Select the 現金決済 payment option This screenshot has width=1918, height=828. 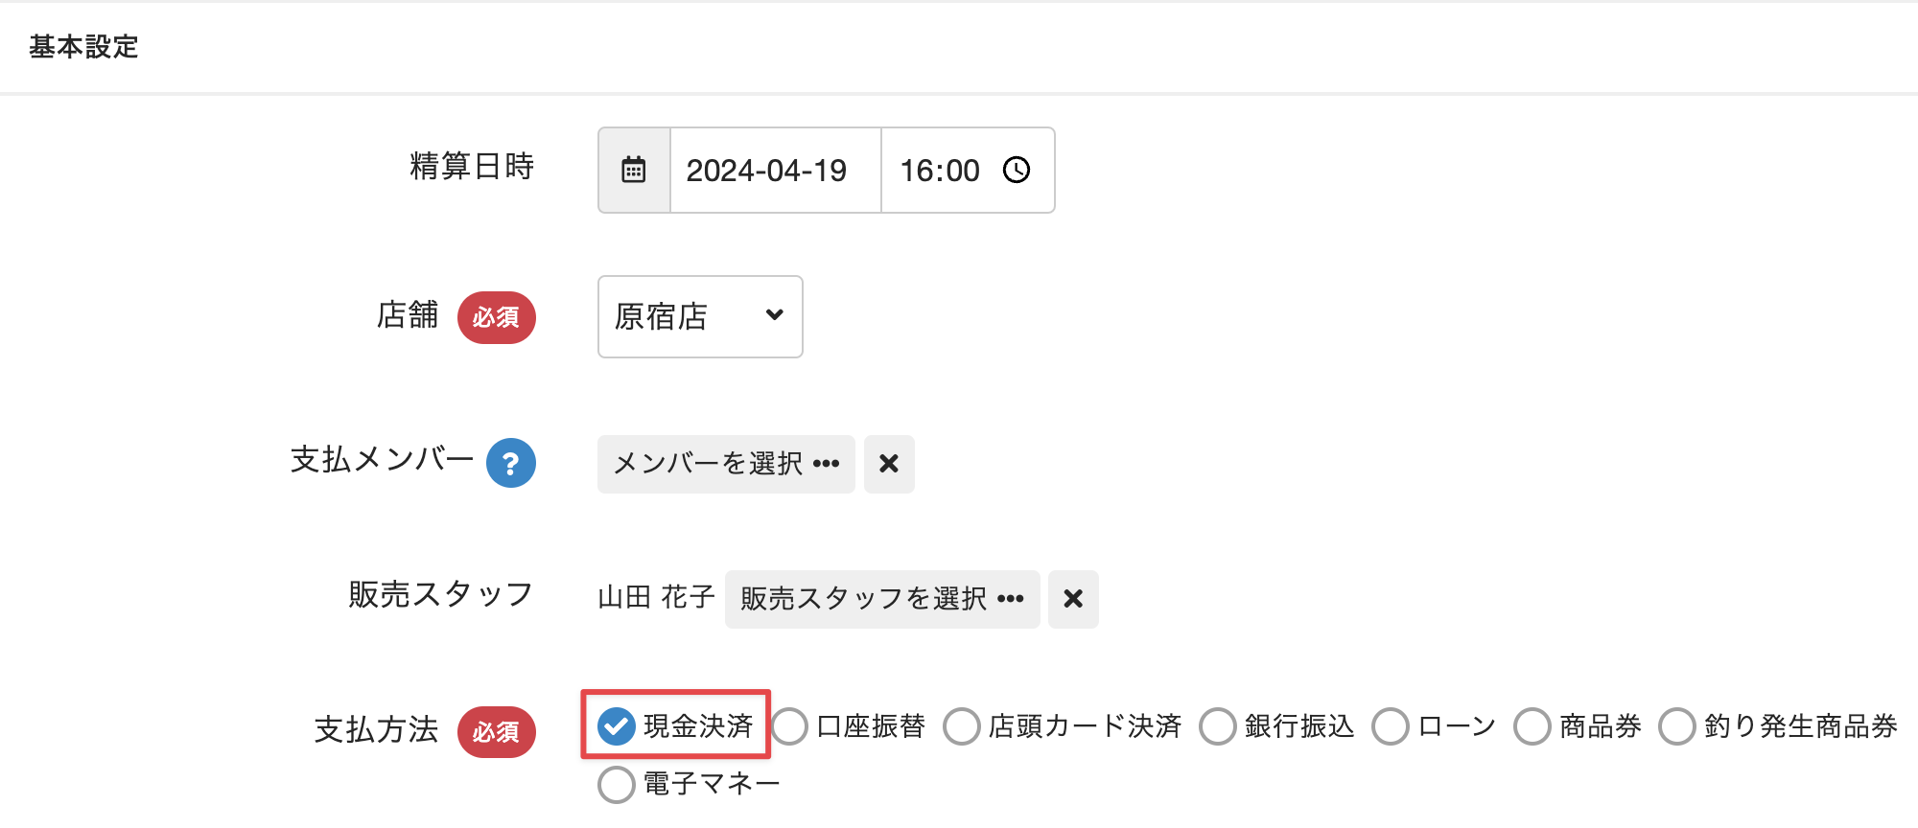[x=617, y=726]
